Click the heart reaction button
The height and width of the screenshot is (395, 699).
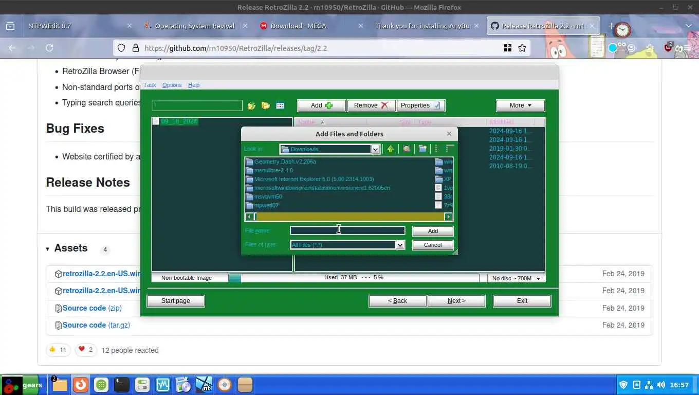coord(85,350)
